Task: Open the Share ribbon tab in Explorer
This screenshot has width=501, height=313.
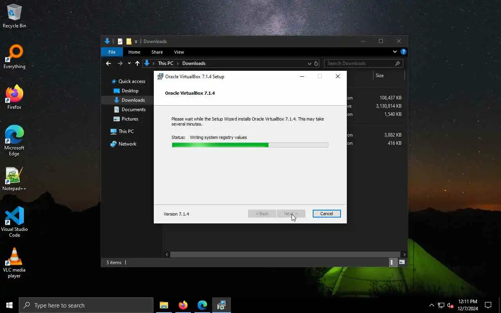Action: 157,52
